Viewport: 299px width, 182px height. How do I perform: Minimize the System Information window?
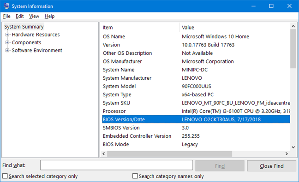(x=253, y=6)
